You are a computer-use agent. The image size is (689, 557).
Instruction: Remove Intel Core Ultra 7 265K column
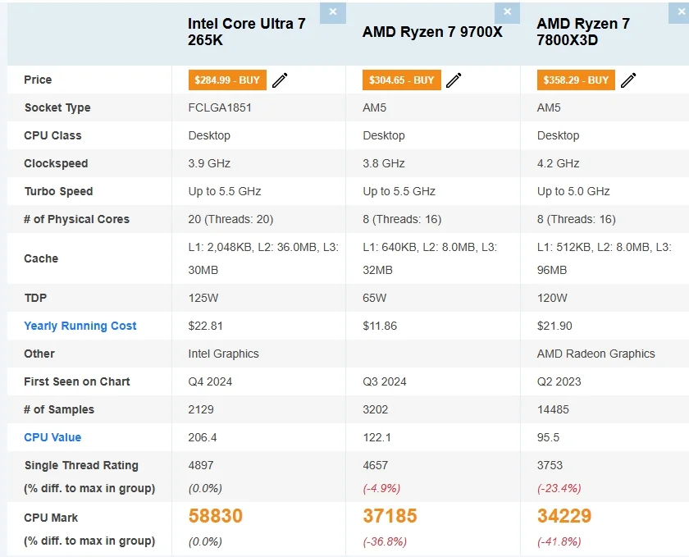[332, 12]
